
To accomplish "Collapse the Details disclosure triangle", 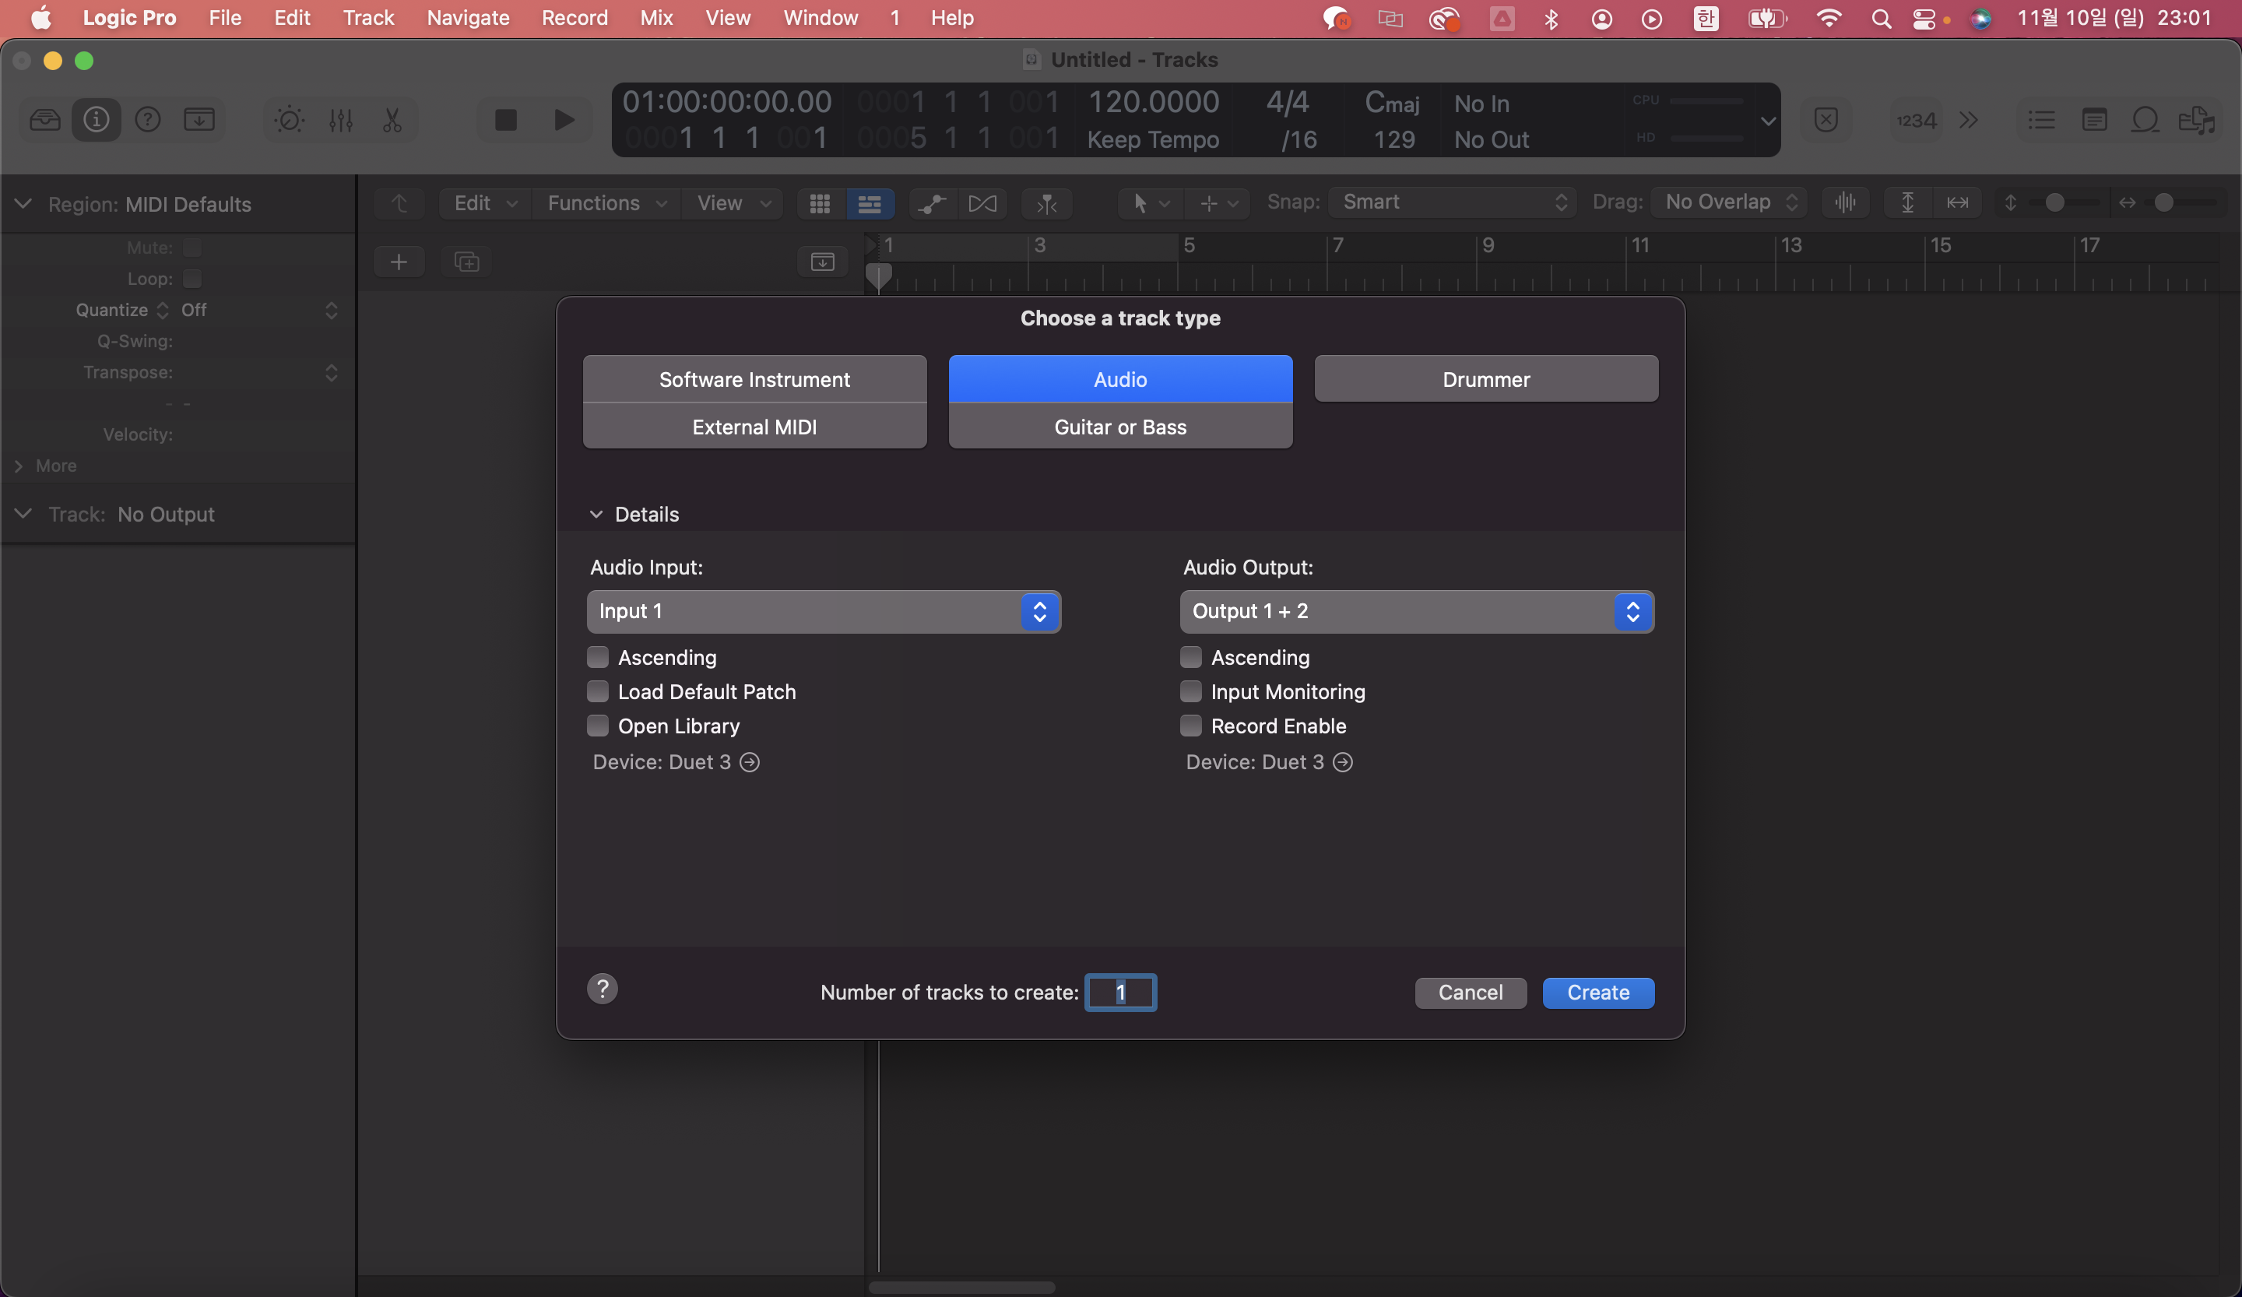I will pyautogui.click(x=596, y=514).
